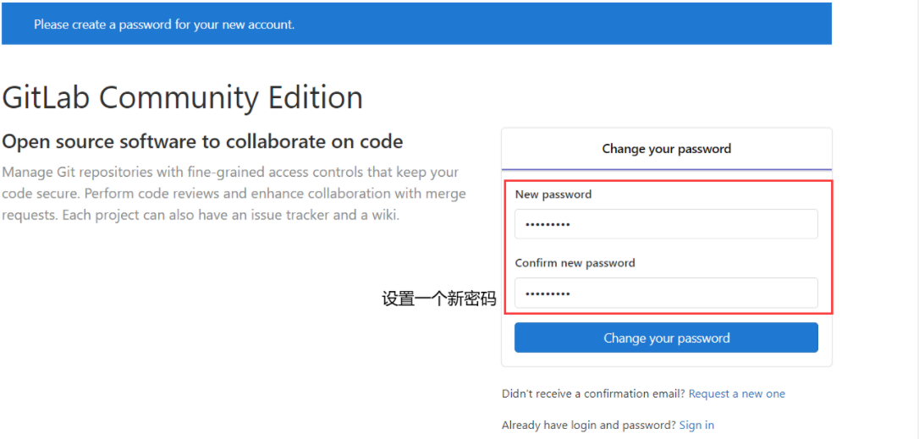919x439 pixels.
Task: Click the Chinese annotation 设置一个新密码
Action: (438, 299)
